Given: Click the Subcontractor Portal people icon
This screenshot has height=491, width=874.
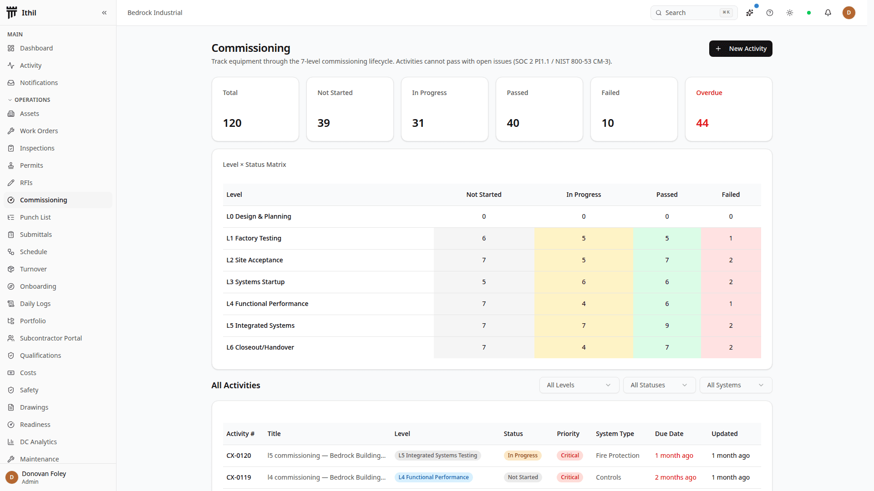Looking at the screenshot, I should click(11, 338).
